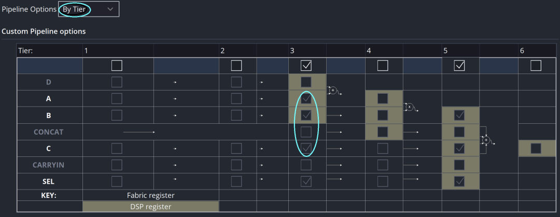Click the DSP register color key swatch
Image resolution: width=560 pixels, height=217 pixels.
point(150,207)
